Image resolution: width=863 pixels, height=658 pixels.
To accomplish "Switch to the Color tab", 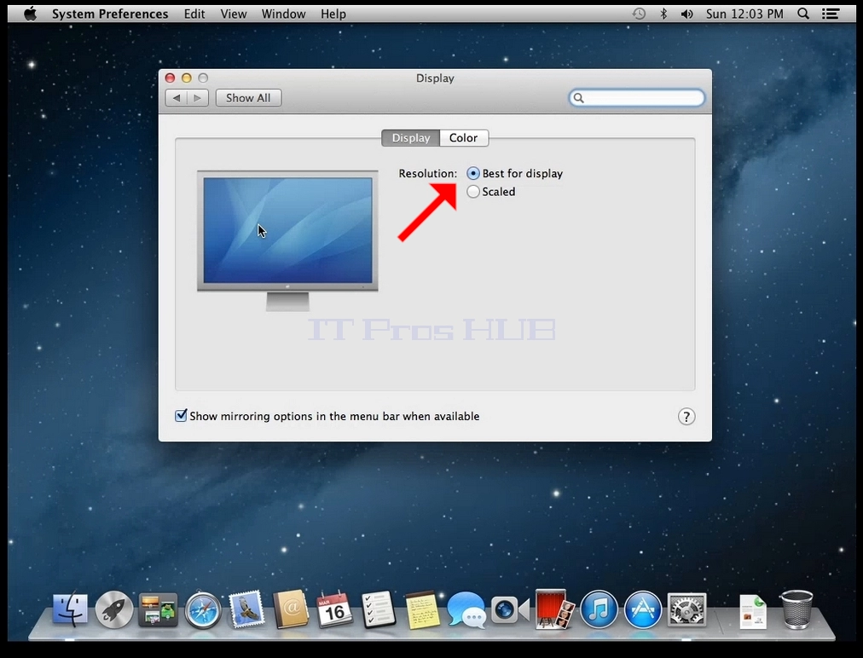I will tap(463, 138).
